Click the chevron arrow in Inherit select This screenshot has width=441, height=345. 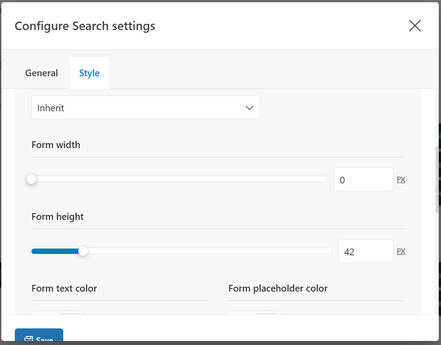pyautogui.click(x=250, y=108)
